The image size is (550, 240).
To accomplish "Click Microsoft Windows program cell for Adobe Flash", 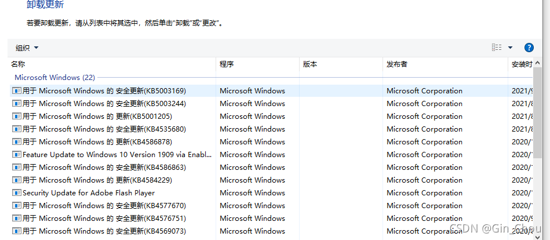I will point(252,192).
